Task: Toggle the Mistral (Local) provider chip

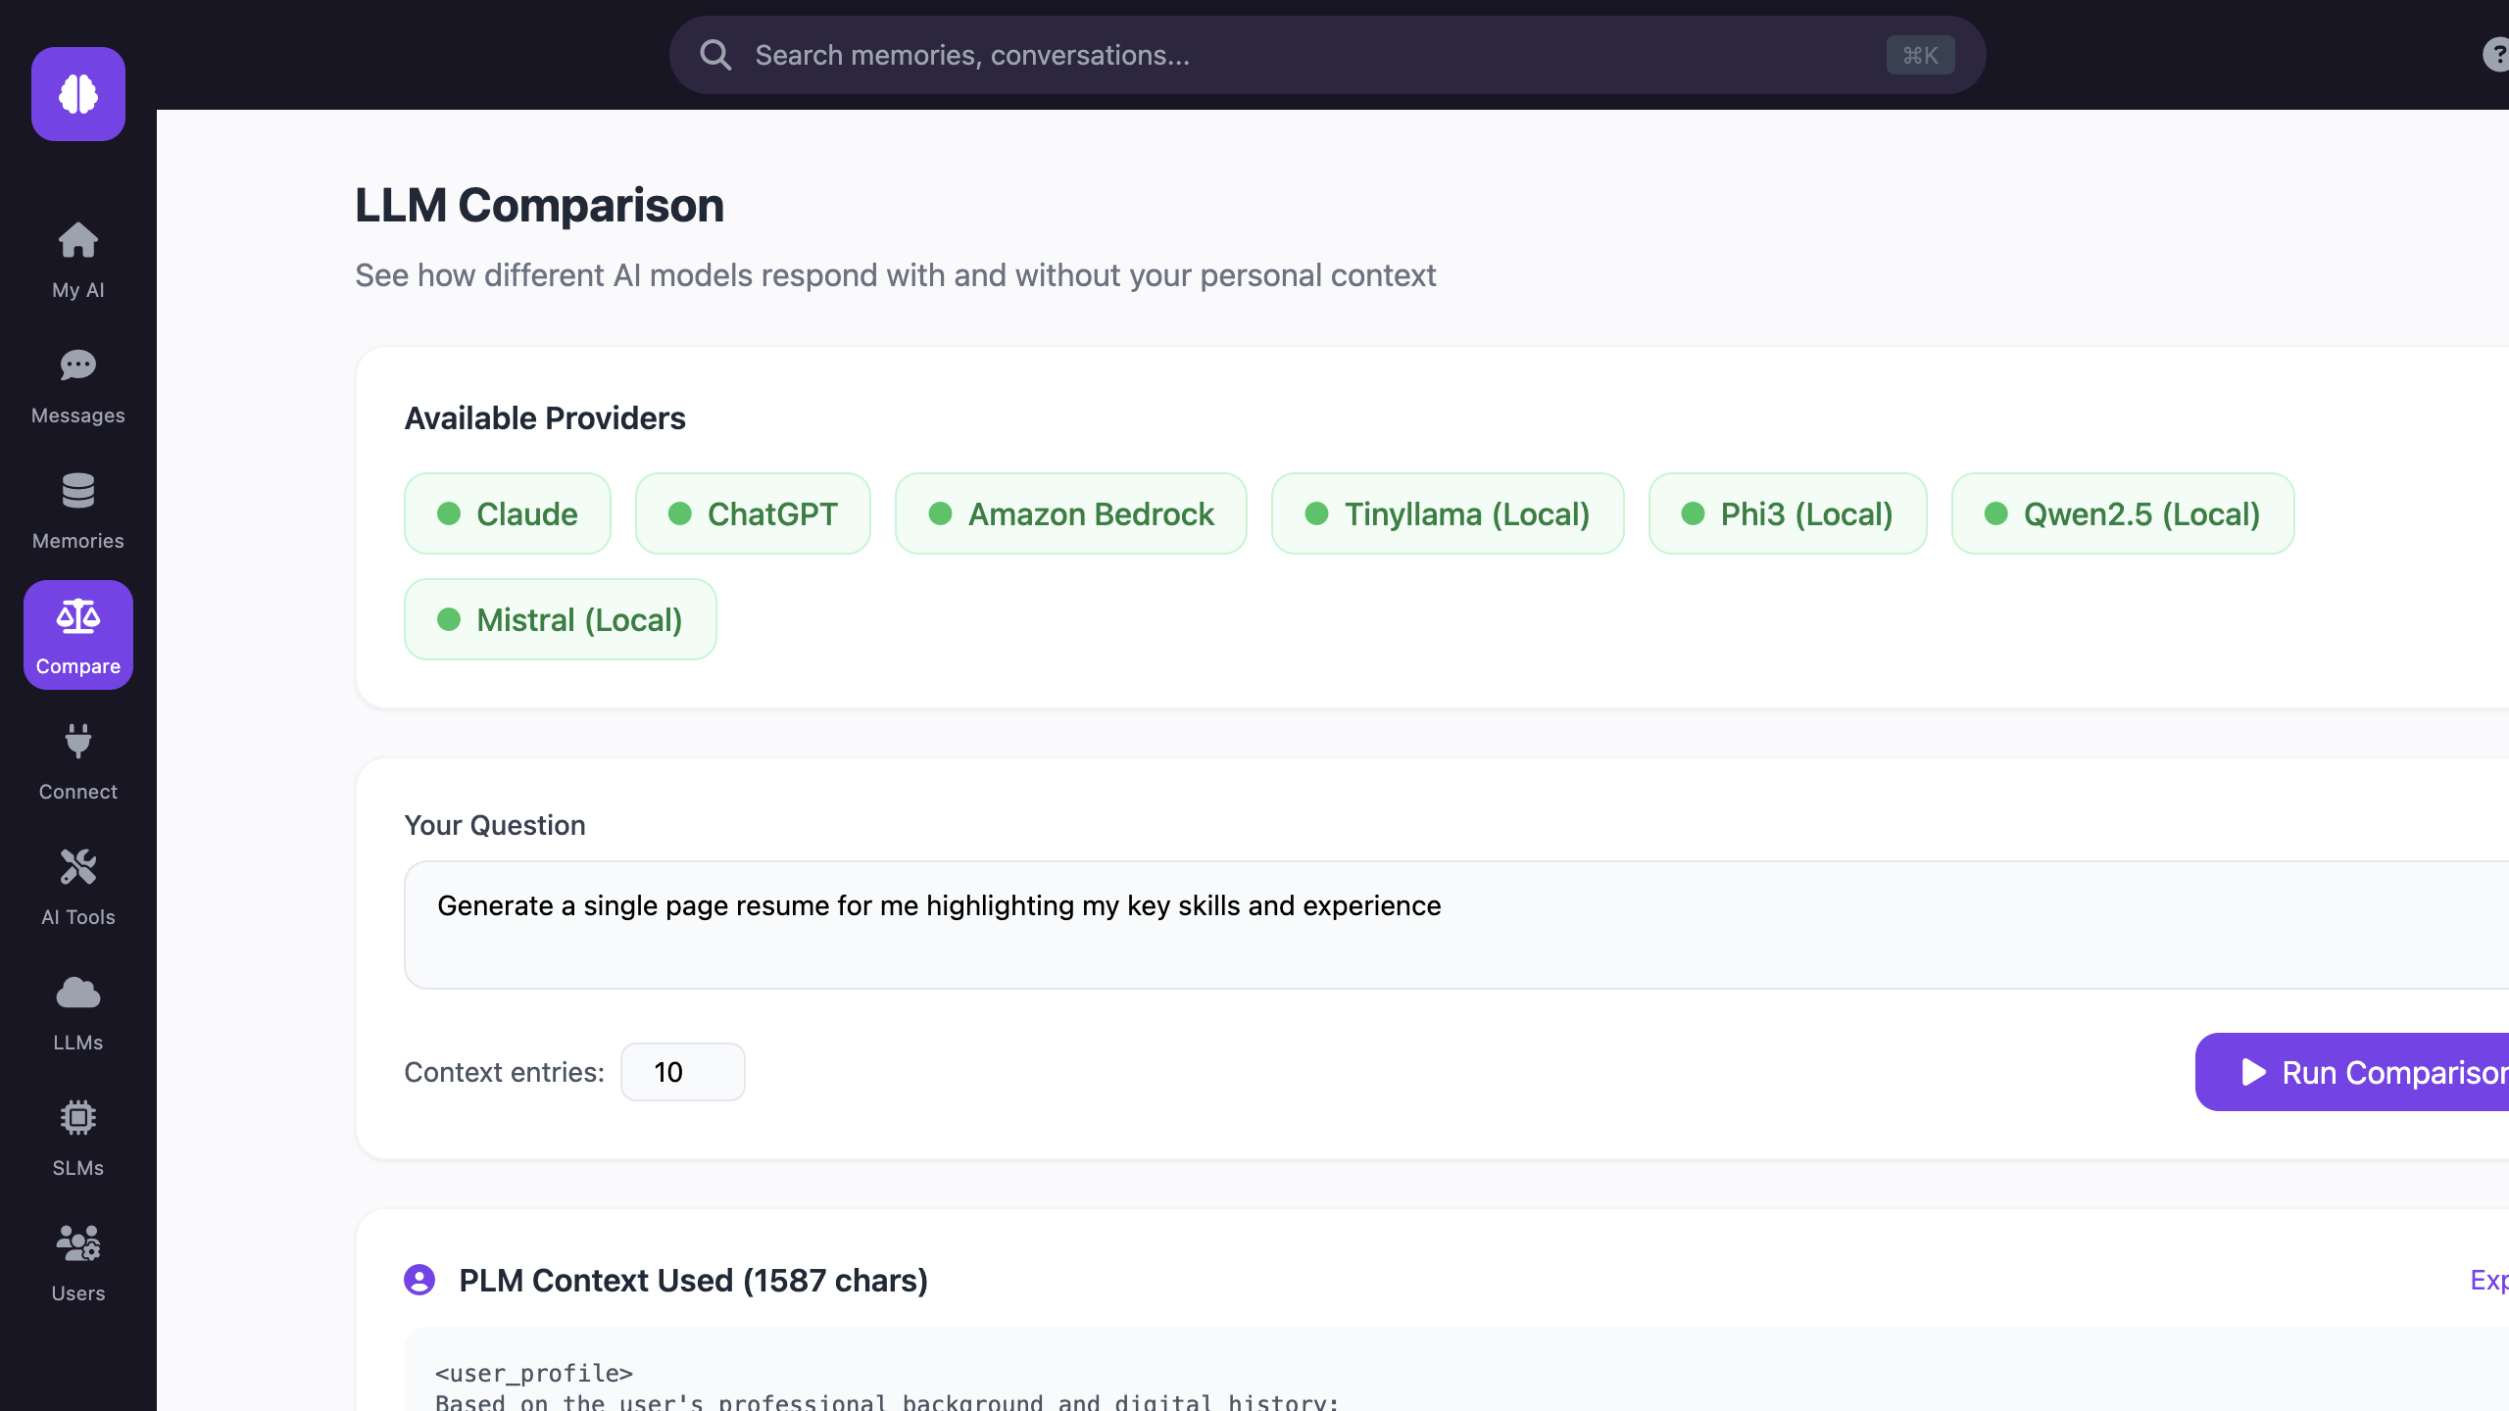Action: pos(560,619)
